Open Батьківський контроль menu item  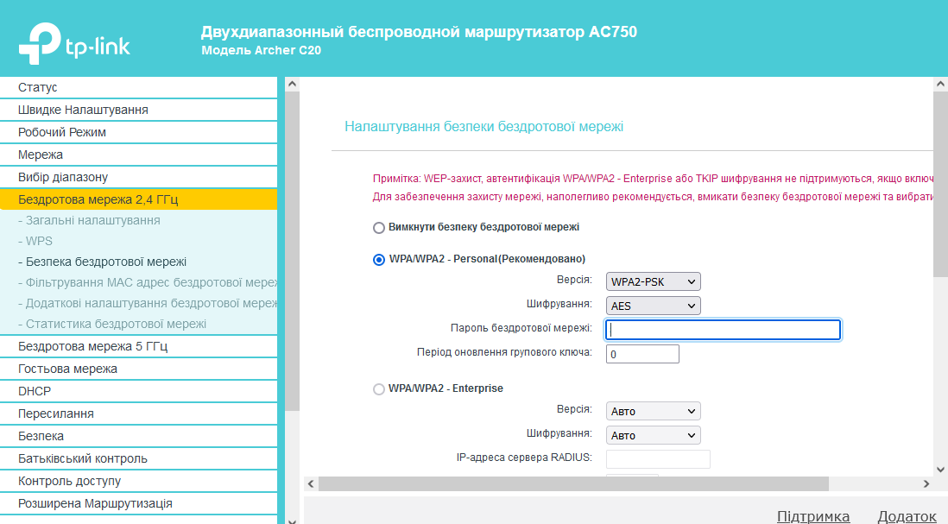point(138,458)
